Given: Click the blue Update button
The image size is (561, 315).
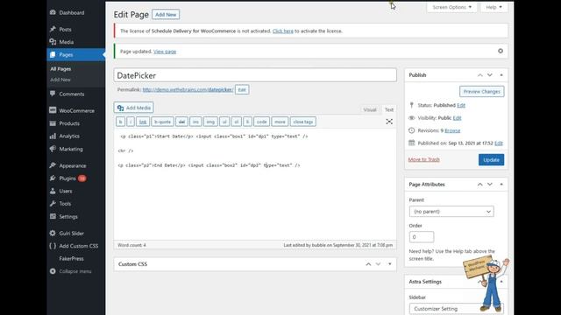Looking at the screenshot, I should click(491, 159).
